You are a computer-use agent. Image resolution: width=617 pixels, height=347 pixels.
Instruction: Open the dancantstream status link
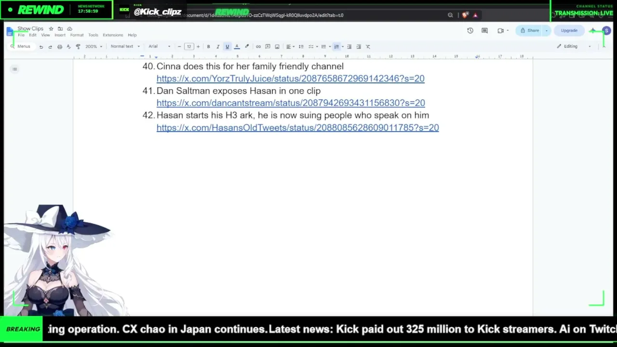click(x=291, y=103)
